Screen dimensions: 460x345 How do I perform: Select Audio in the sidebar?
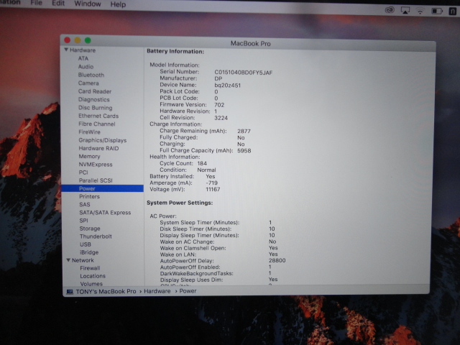(86, 67)
